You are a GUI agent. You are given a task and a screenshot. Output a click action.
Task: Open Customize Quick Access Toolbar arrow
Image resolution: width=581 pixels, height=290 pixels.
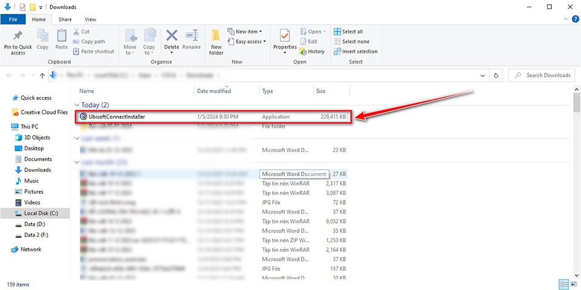(x=41, y=7)
